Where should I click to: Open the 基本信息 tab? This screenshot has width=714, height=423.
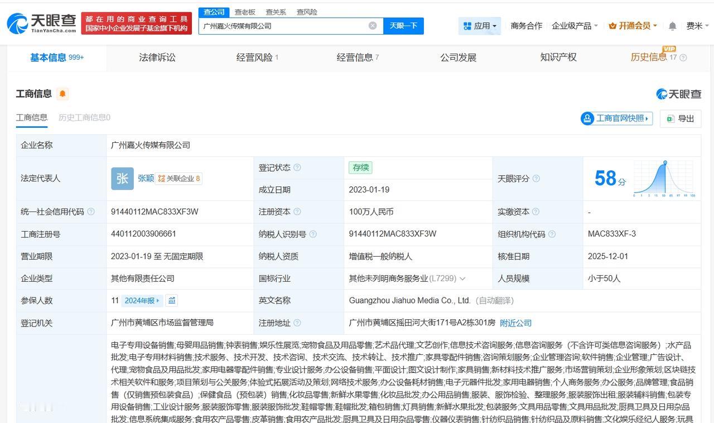coord(57,57)
